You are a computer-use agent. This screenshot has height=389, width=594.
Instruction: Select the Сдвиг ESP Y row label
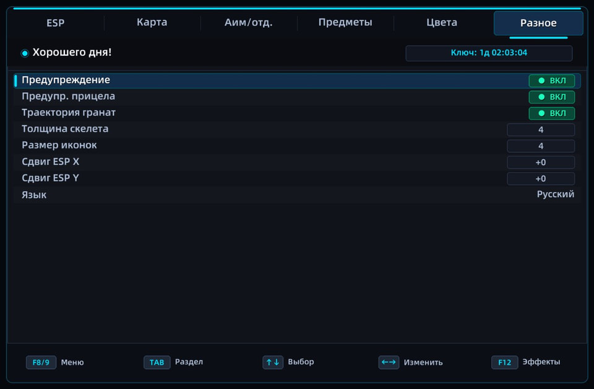50,178
